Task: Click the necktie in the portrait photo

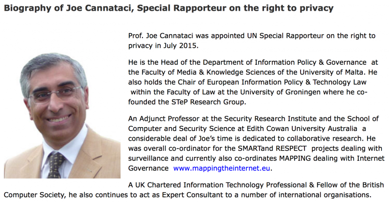Action: (56, 165)
